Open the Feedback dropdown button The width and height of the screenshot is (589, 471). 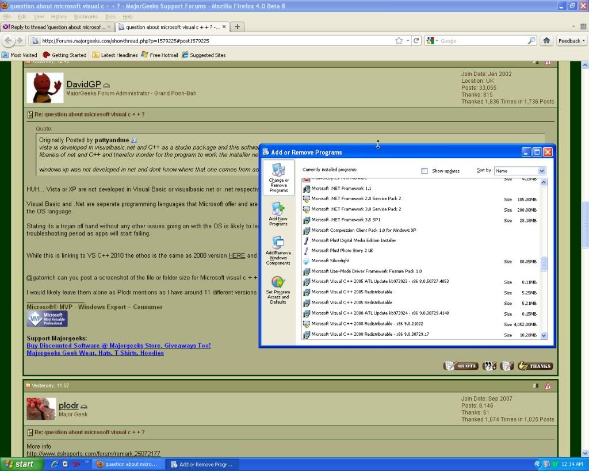click(x=571, y=41)
